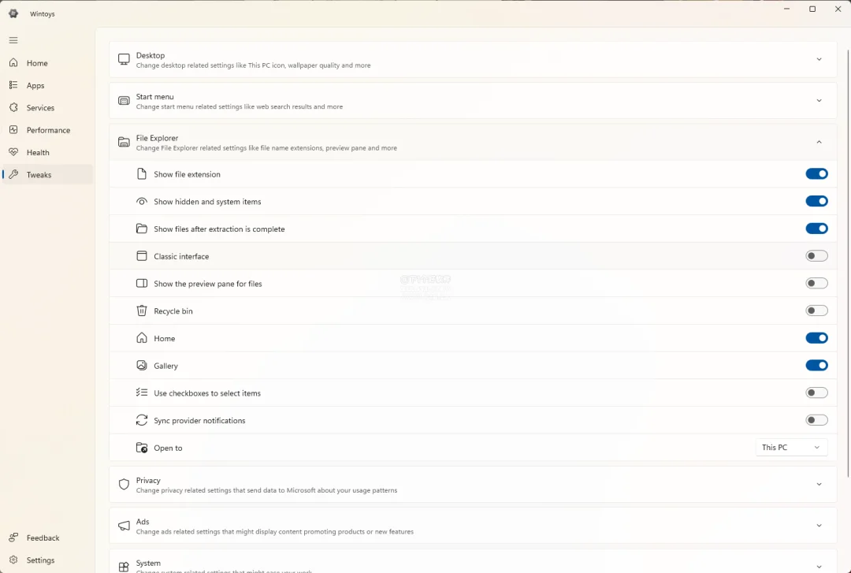The width and height of the screenshot is (851, 573).
Task: Disable the Gallery toggle
Action: [817, 366]
